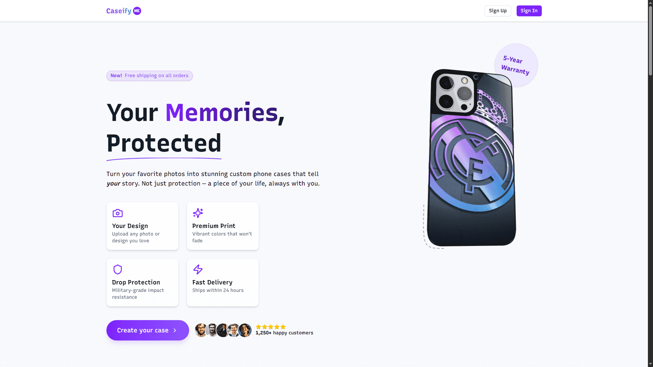The width and height of the screenshot is (653, 367).
Task: Go home via Caseify logo text
Action: (x=119, y=11)
